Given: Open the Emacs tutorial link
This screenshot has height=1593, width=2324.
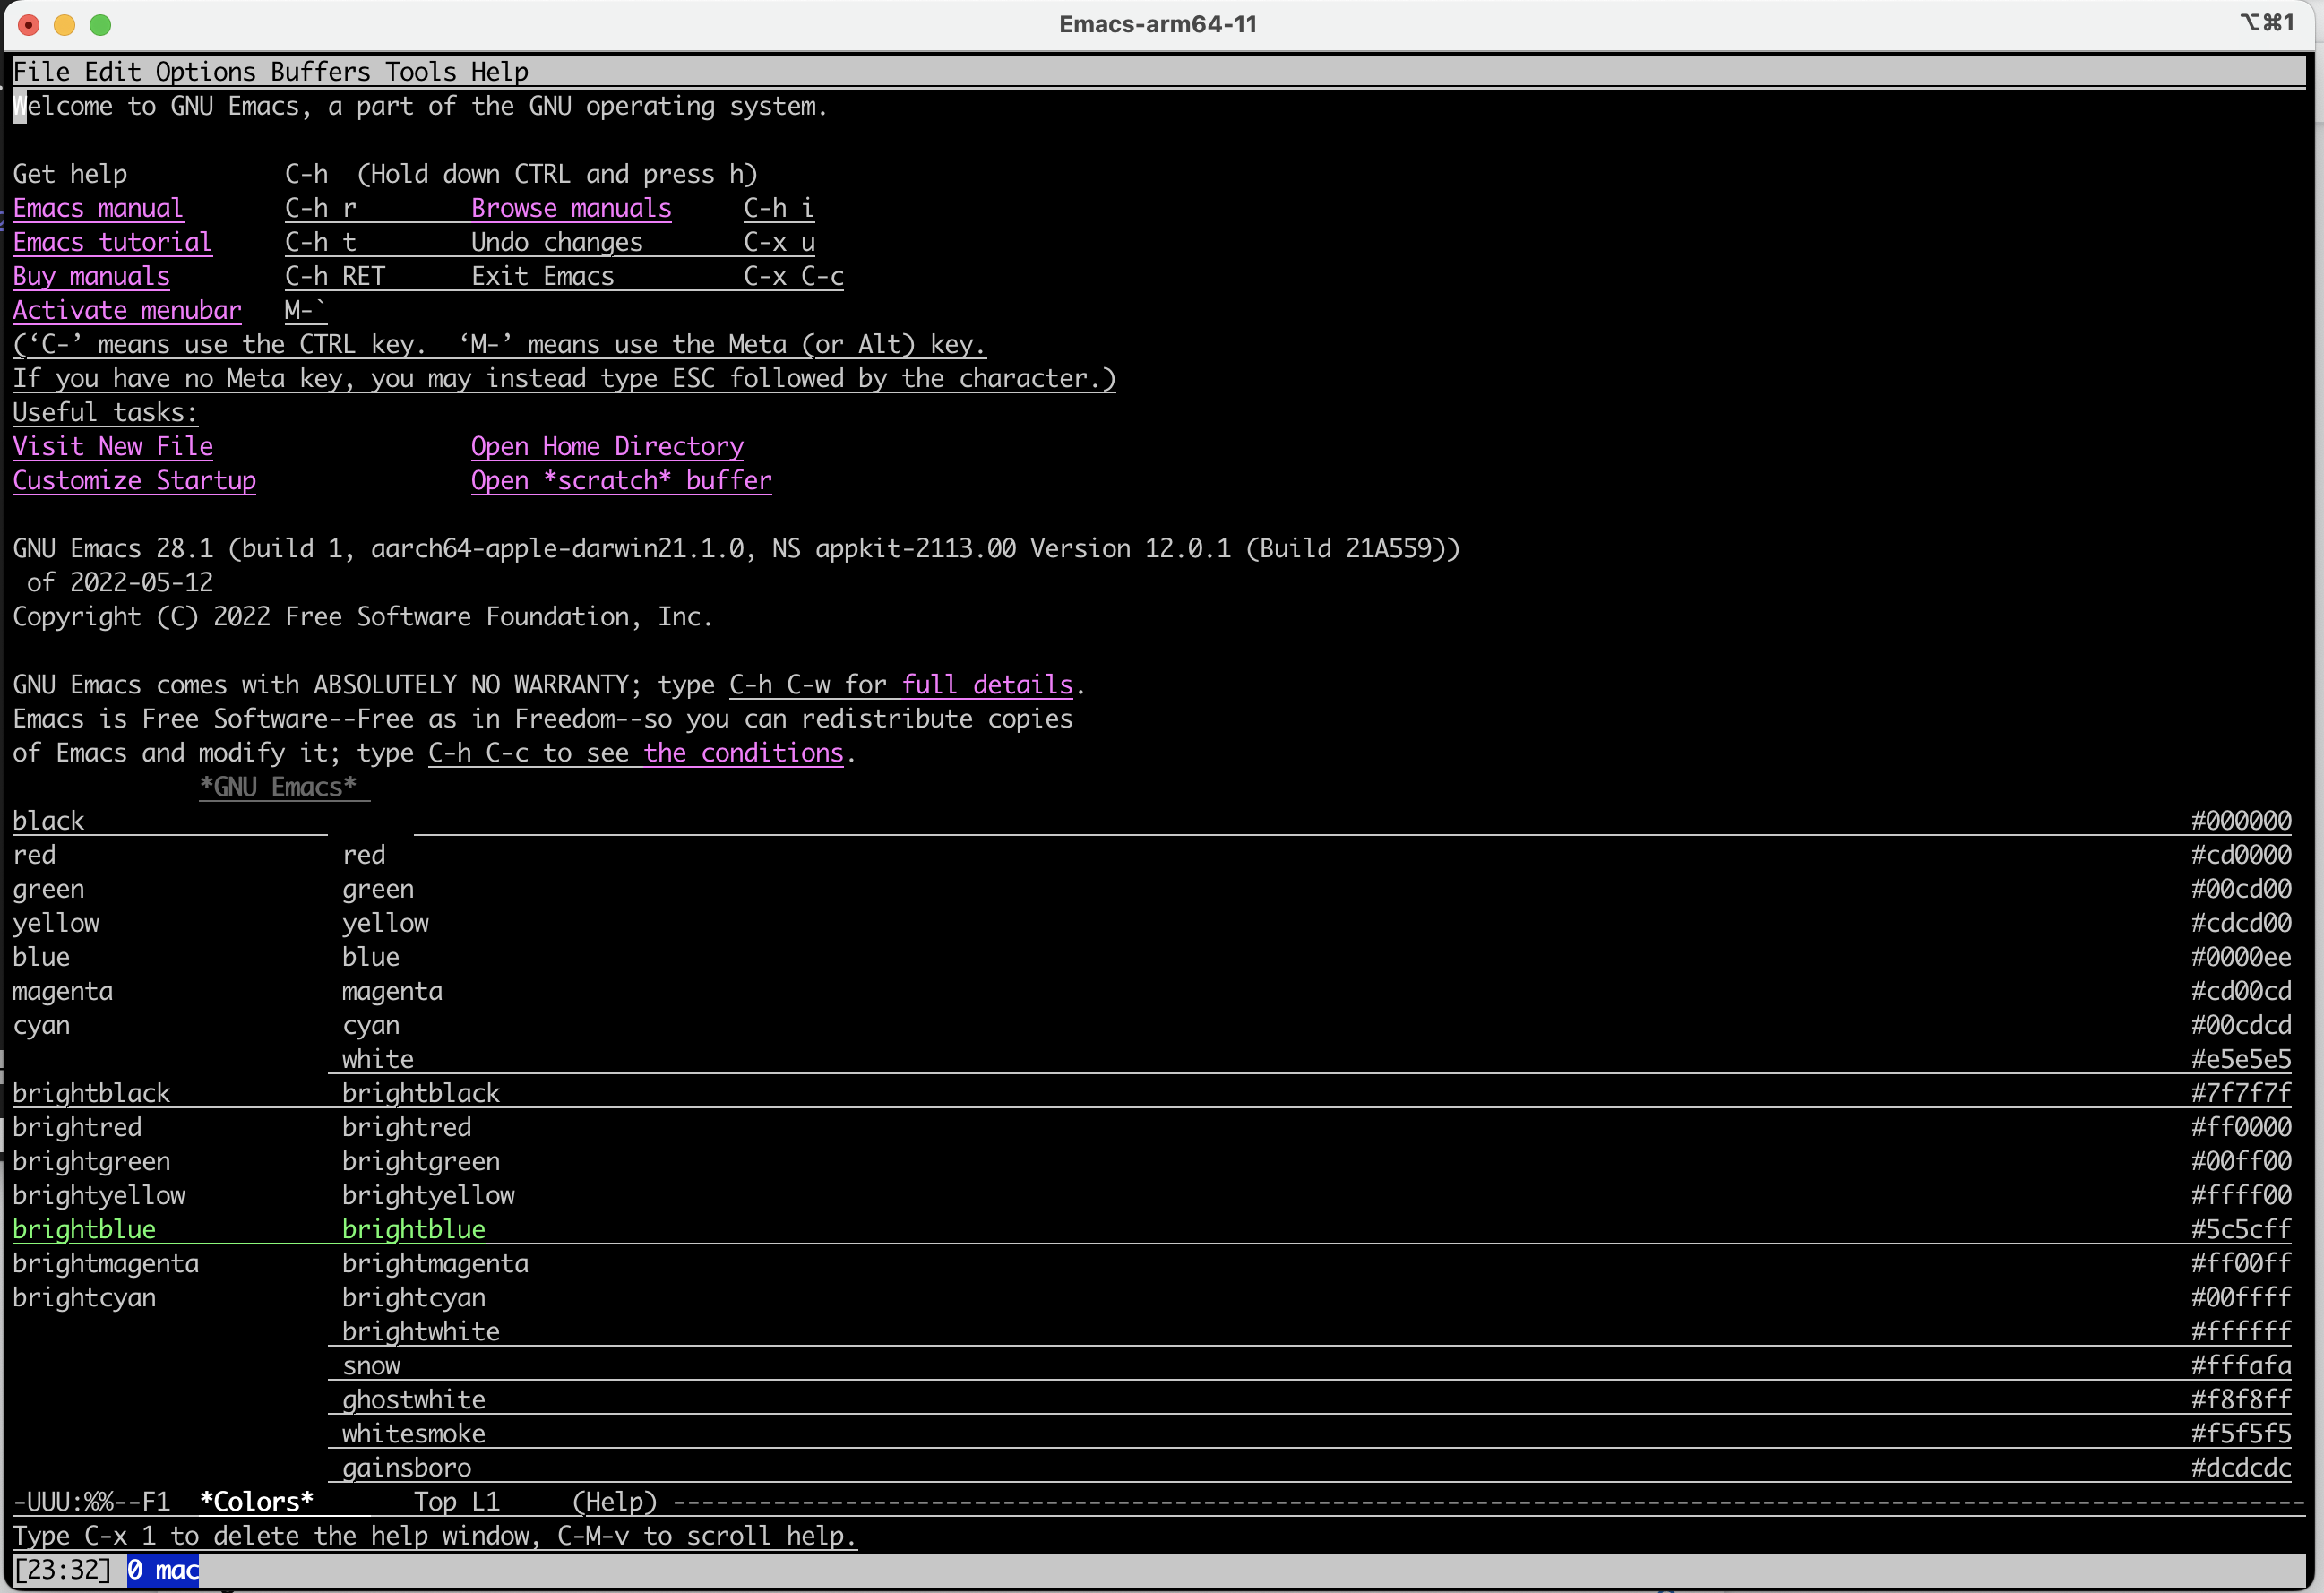Looking at the screenshot, I should coord(112,242).
